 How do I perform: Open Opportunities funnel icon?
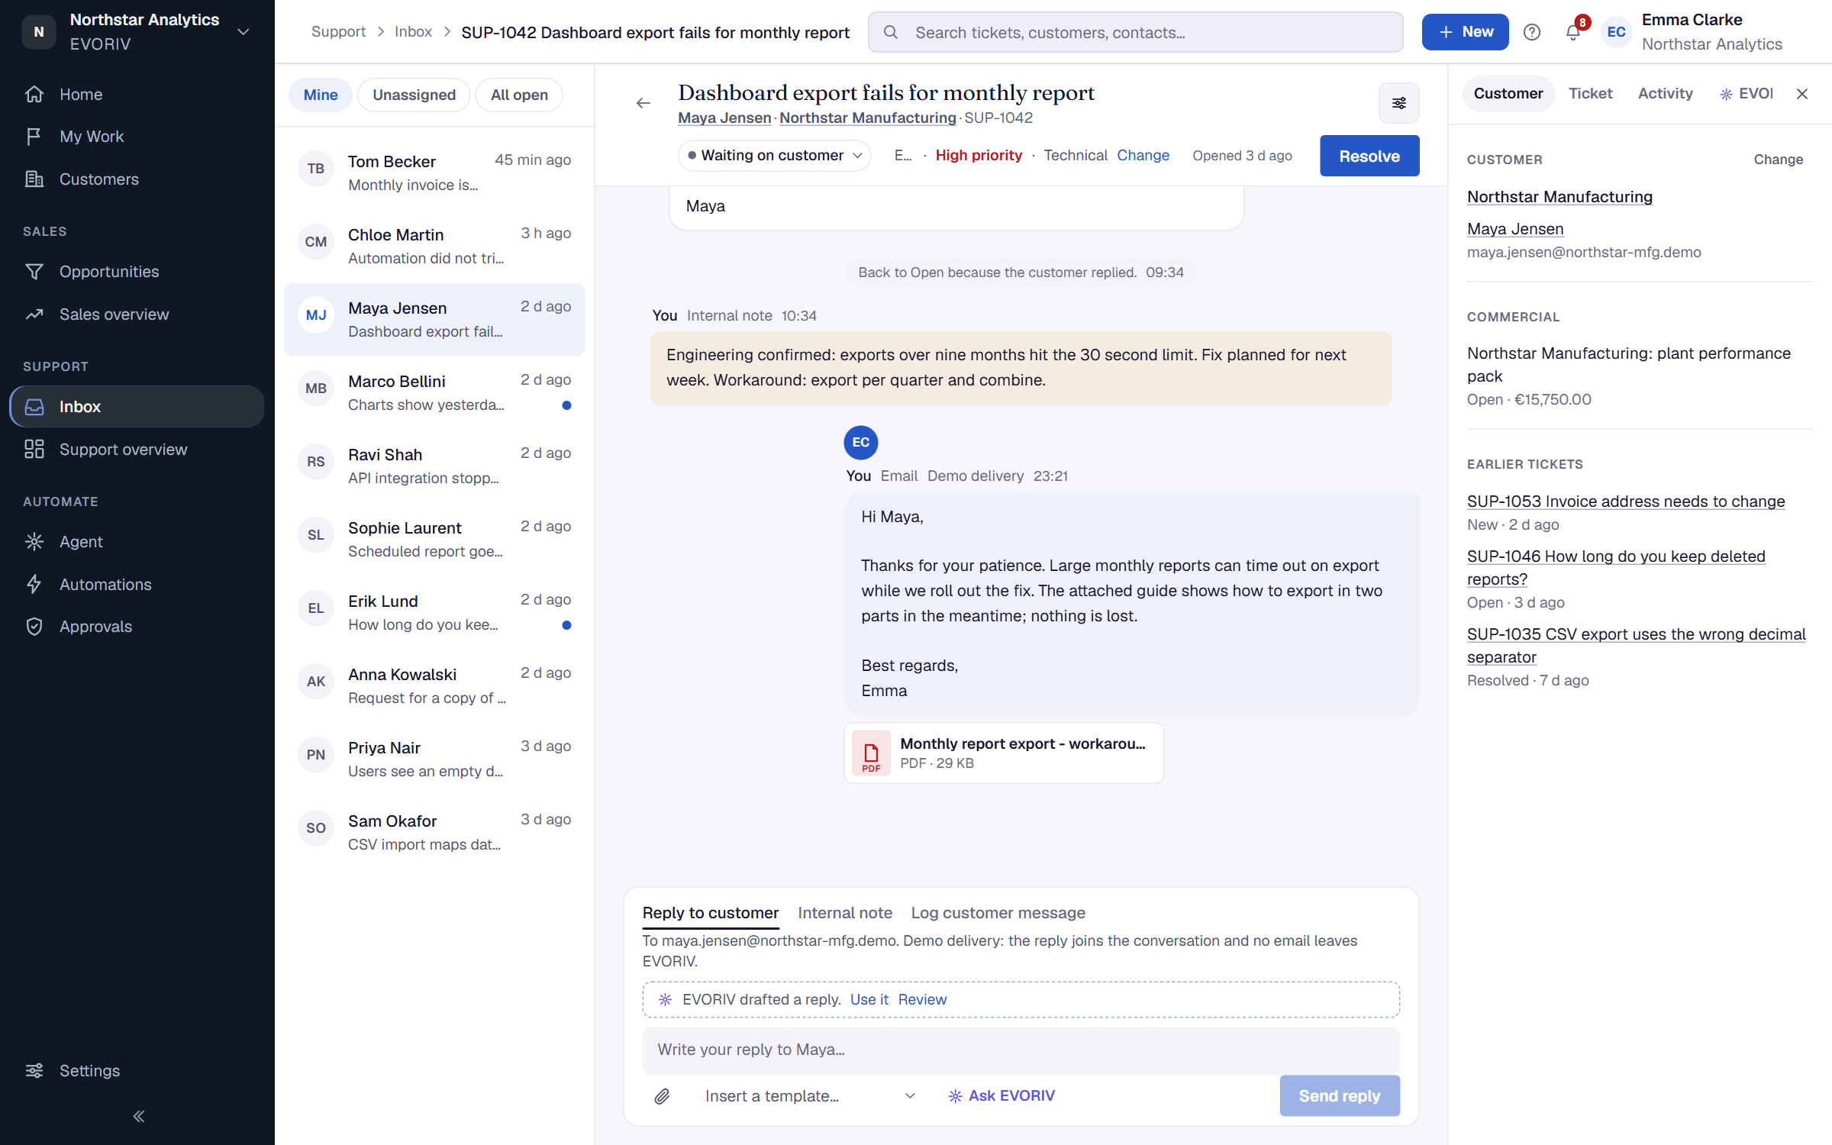[34, 272]
